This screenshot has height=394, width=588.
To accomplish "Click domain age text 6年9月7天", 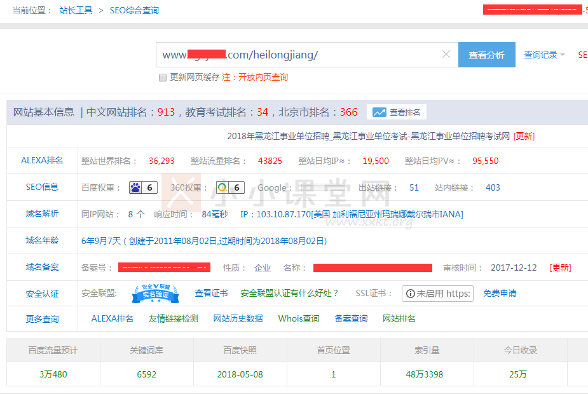I will (x=101, y=241).
